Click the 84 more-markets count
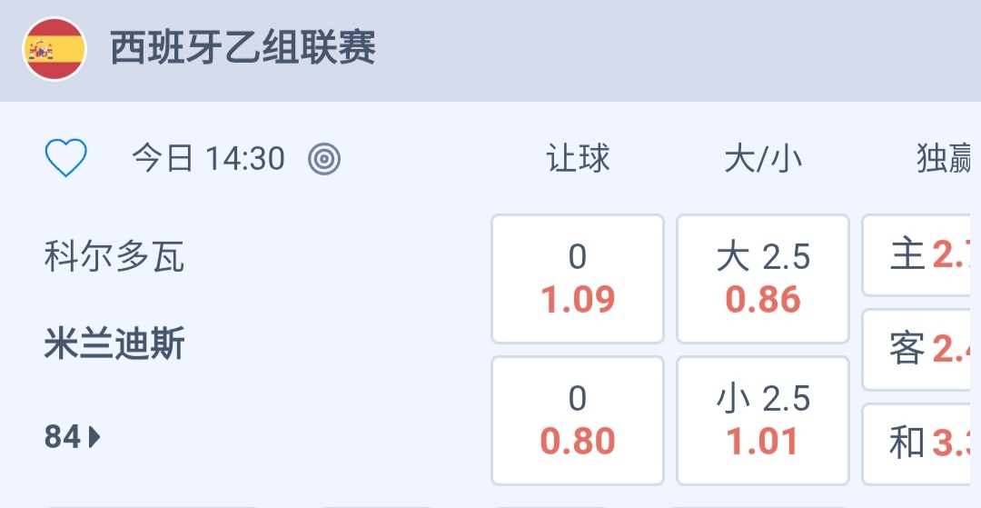 [63, 437]
